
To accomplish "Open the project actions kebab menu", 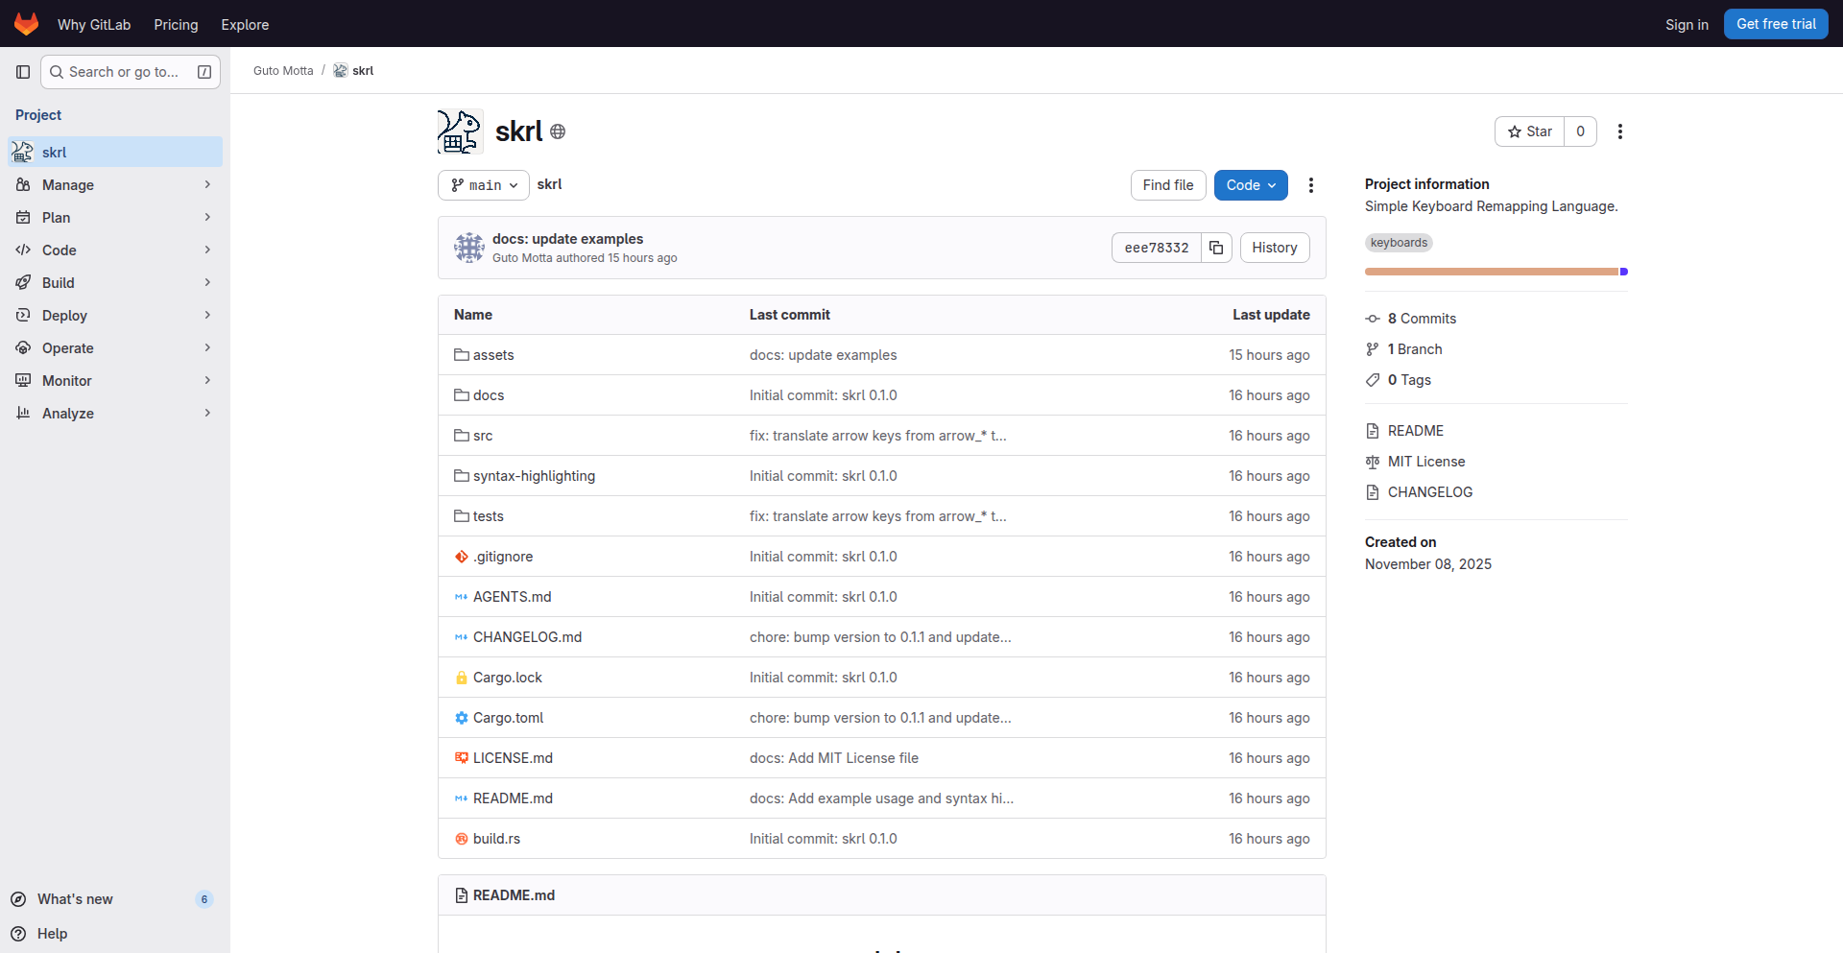I will (x=1620, y=131).
